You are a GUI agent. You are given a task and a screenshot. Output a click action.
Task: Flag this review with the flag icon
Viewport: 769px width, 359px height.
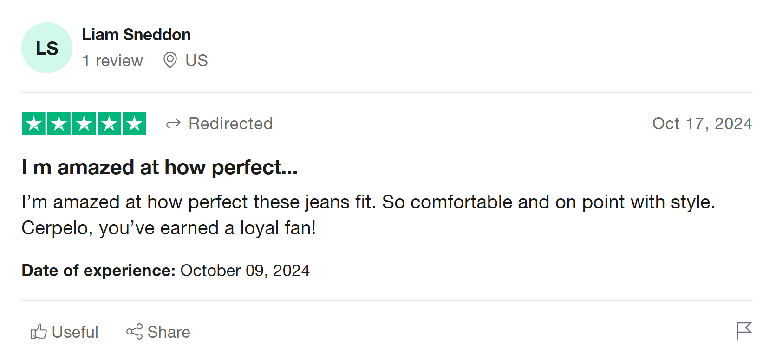[x=743, y=331]
